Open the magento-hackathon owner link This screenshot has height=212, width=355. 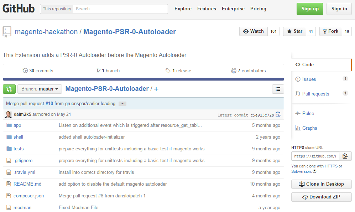tap(46, 32)
